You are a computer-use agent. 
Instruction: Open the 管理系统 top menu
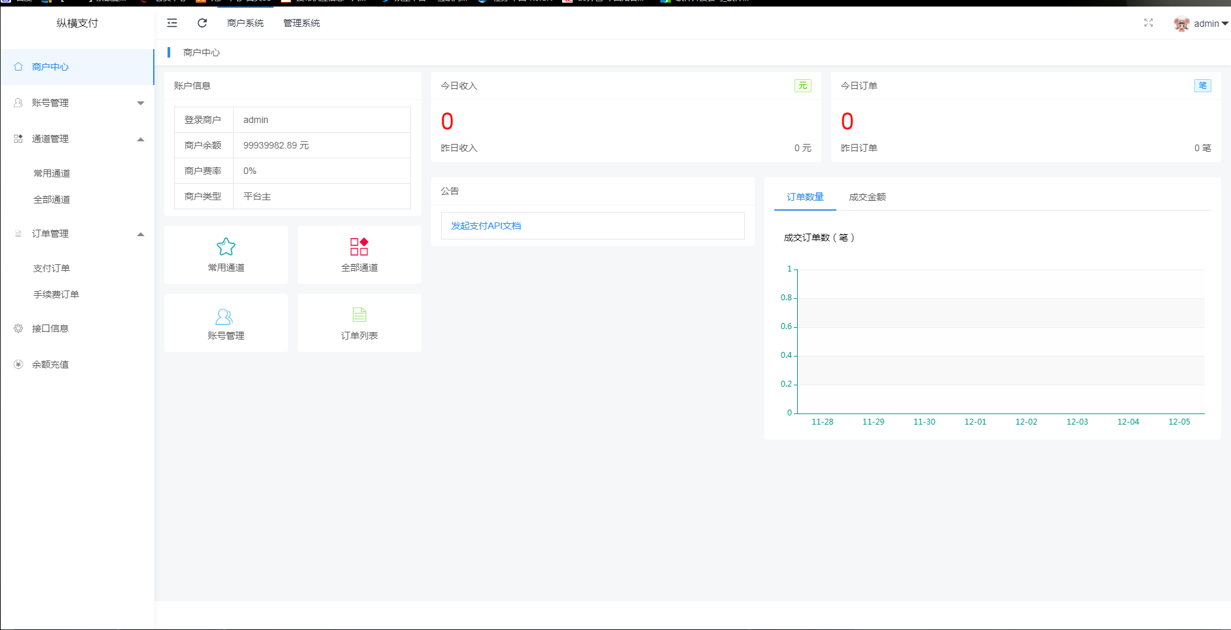point(301,23)
